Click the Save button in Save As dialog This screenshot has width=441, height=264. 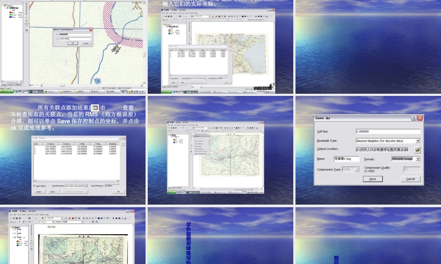[373, 179]
